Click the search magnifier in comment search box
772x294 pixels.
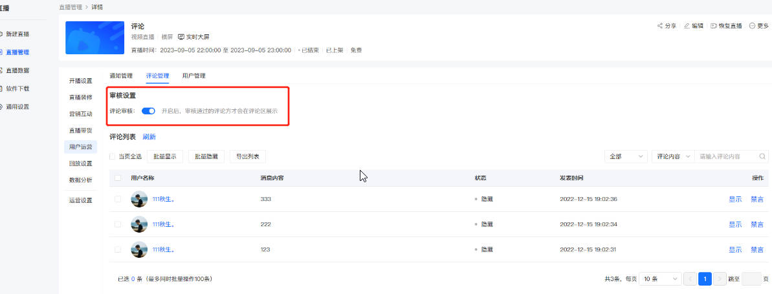pyautogui.click(x=762, y=156)
